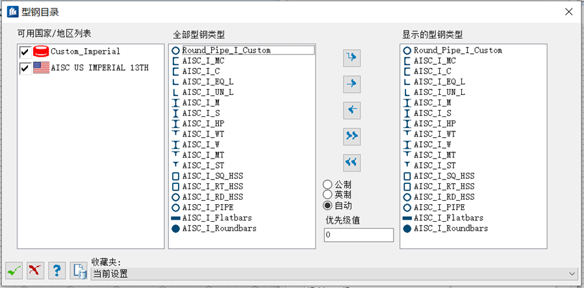Viewport: 584px width, 288px height.
Task: Click the single left arrow remove button
Action: point(351,110)
